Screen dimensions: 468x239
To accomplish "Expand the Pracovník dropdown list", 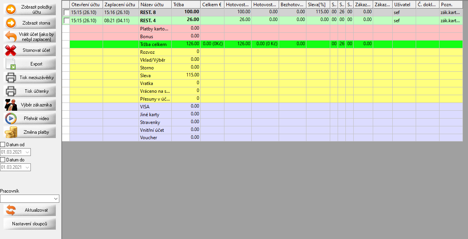I will click(55, 199).
